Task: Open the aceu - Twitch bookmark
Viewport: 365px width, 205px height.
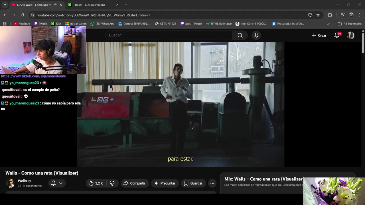Action: click(x=191, y=24)
